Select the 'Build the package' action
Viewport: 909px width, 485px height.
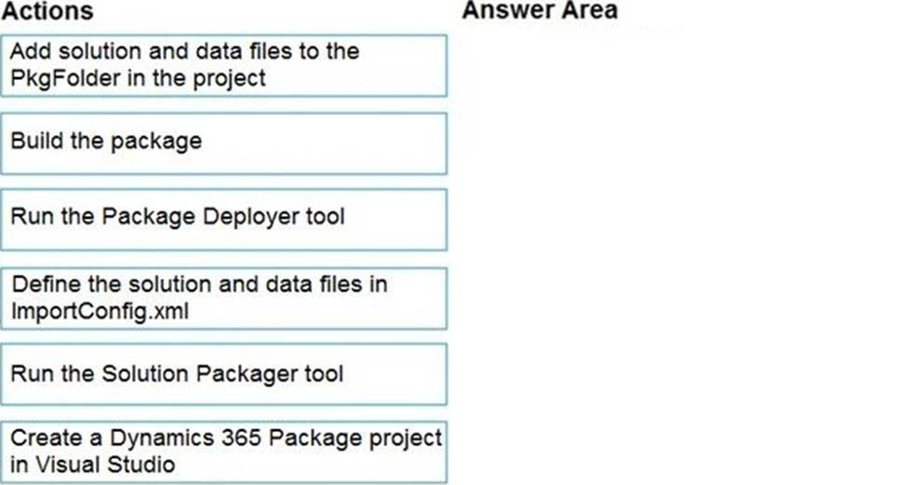point(224,143)
